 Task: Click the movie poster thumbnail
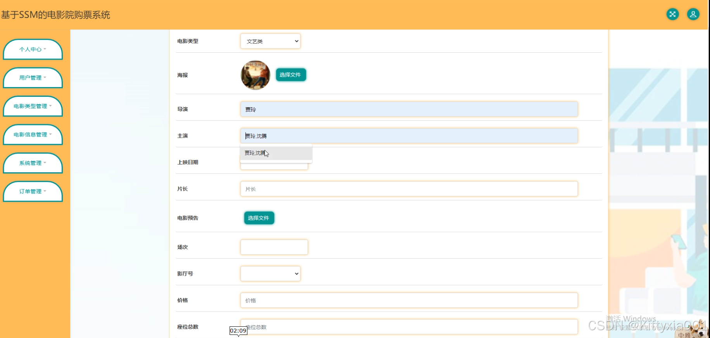pos(255,75)
